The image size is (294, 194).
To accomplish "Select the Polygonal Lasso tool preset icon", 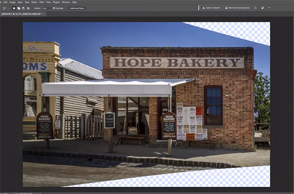I will 4,8.
